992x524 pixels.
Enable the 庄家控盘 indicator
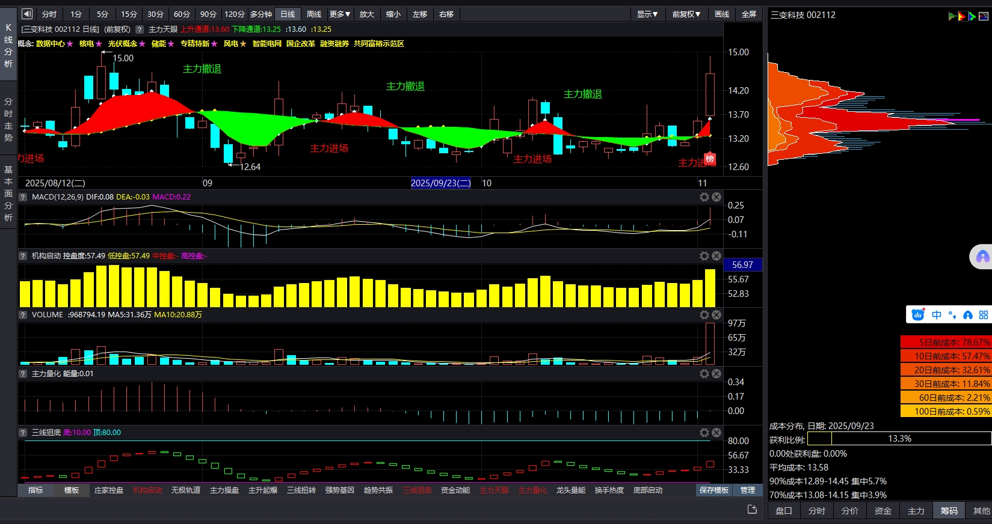point(109,490)
